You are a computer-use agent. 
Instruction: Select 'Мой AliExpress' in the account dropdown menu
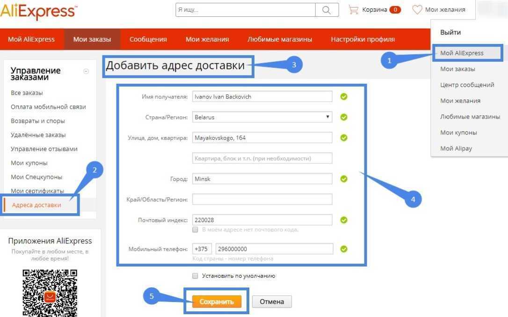pyautogui.click(x=462, y=53)
